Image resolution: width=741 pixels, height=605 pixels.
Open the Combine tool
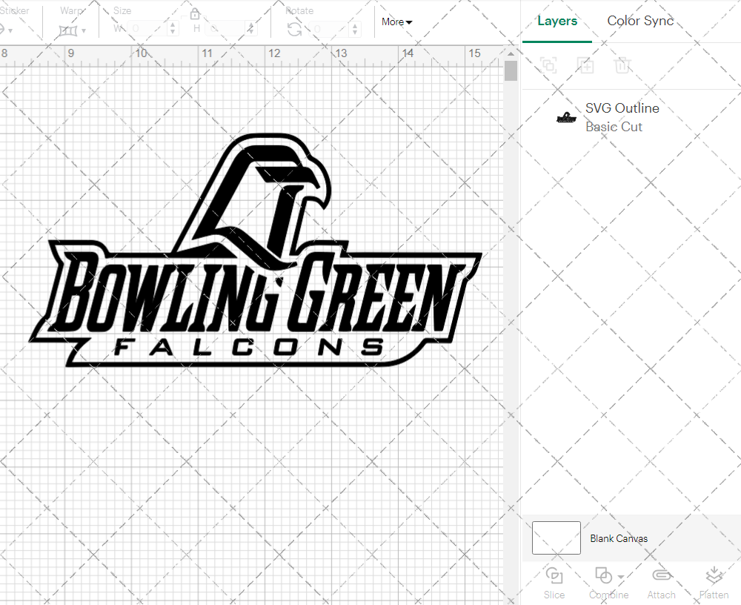pos(603,583)
